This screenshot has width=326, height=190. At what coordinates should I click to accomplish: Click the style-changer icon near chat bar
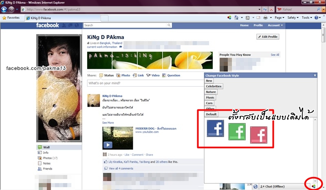(x=313, y=186)
